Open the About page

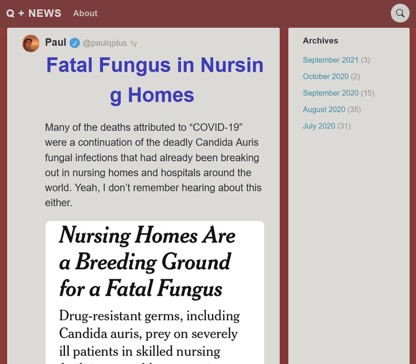85,13
